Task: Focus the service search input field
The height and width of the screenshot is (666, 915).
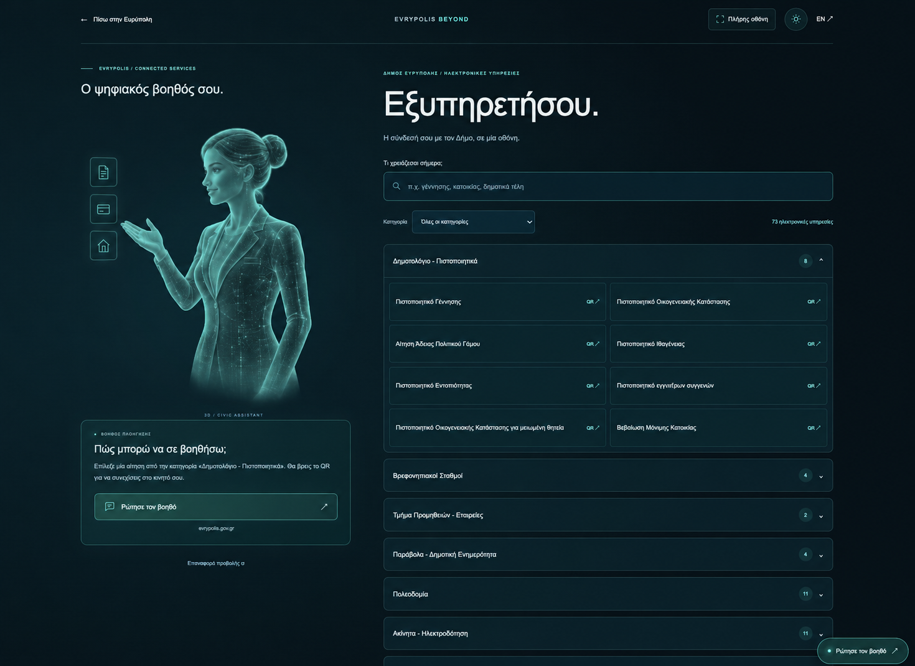Action: (608, 186)
